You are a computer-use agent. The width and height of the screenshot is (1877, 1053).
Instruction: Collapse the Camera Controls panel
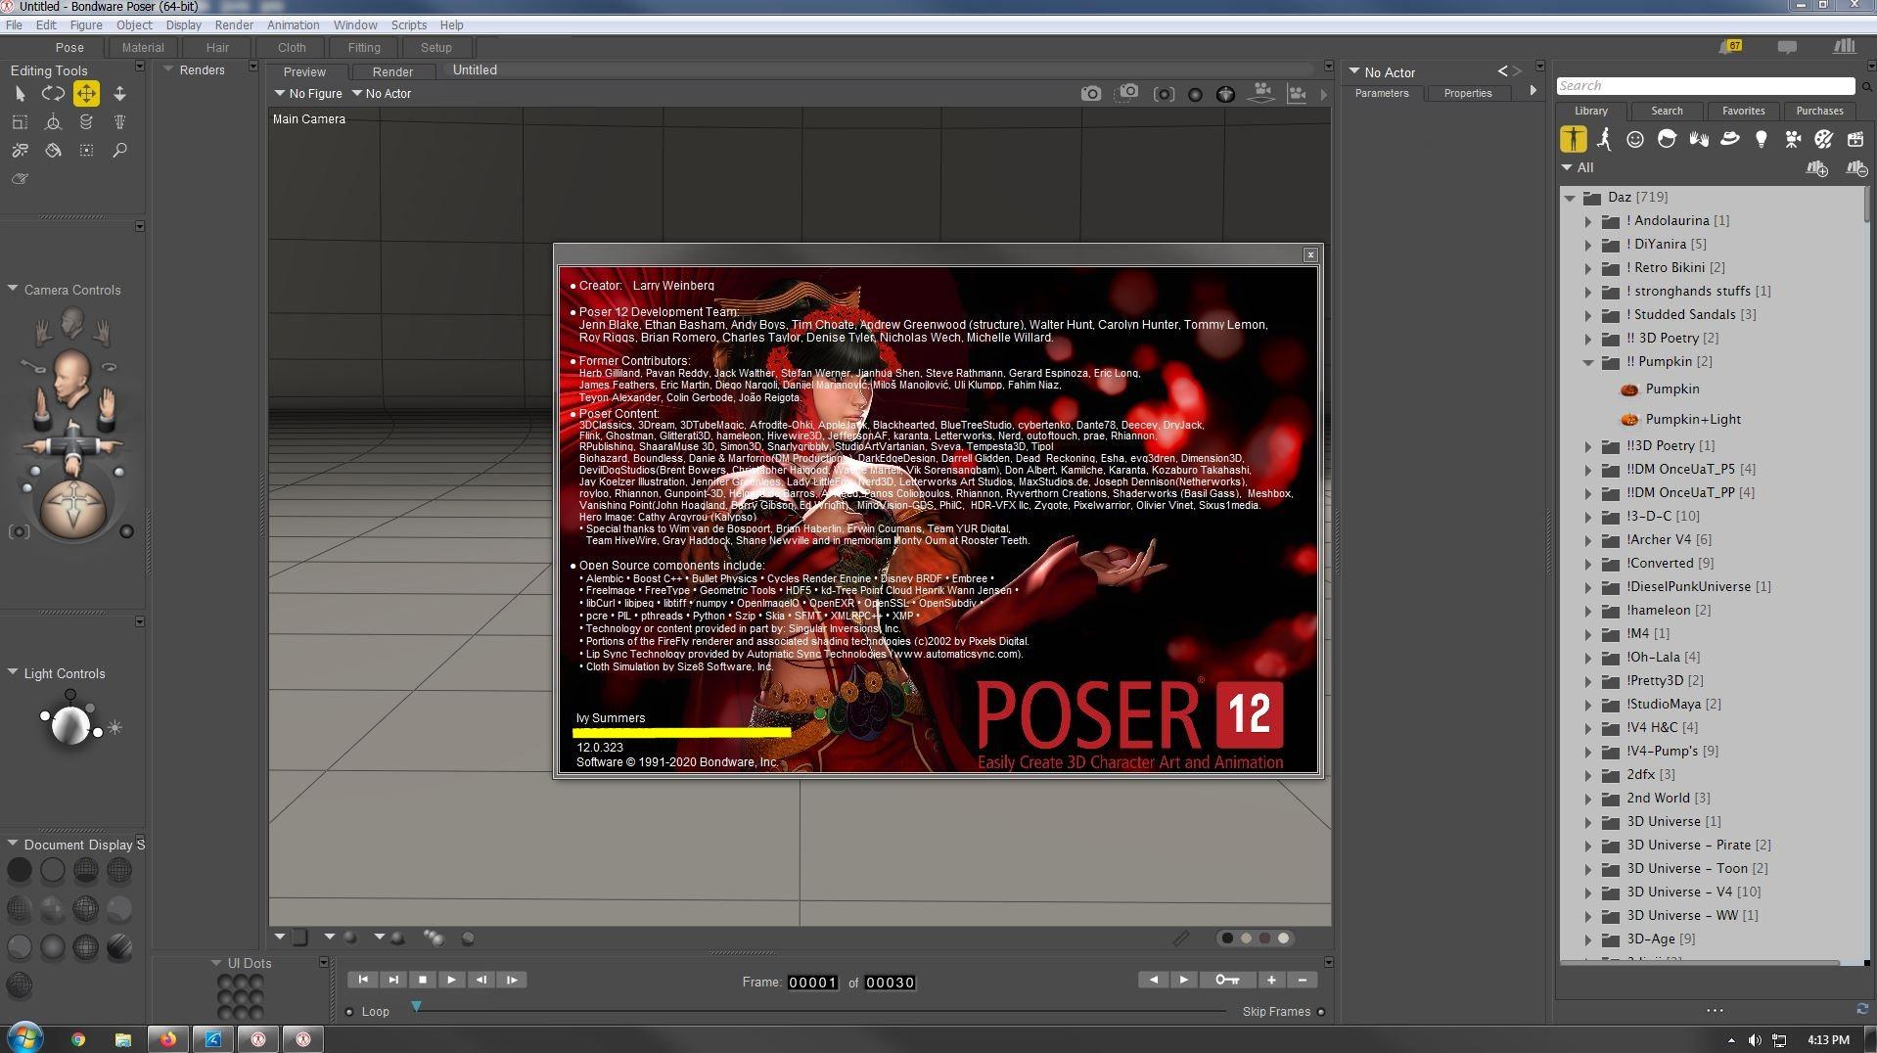pos(13,289)
